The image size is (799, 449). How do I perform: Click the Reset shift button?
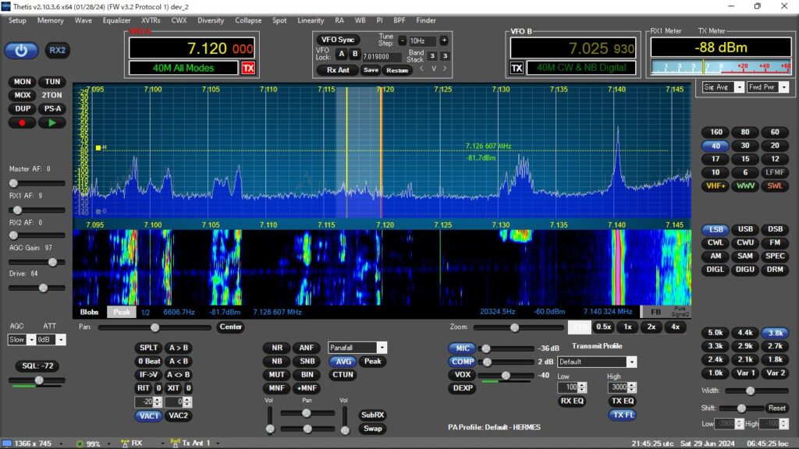point(777,408)
